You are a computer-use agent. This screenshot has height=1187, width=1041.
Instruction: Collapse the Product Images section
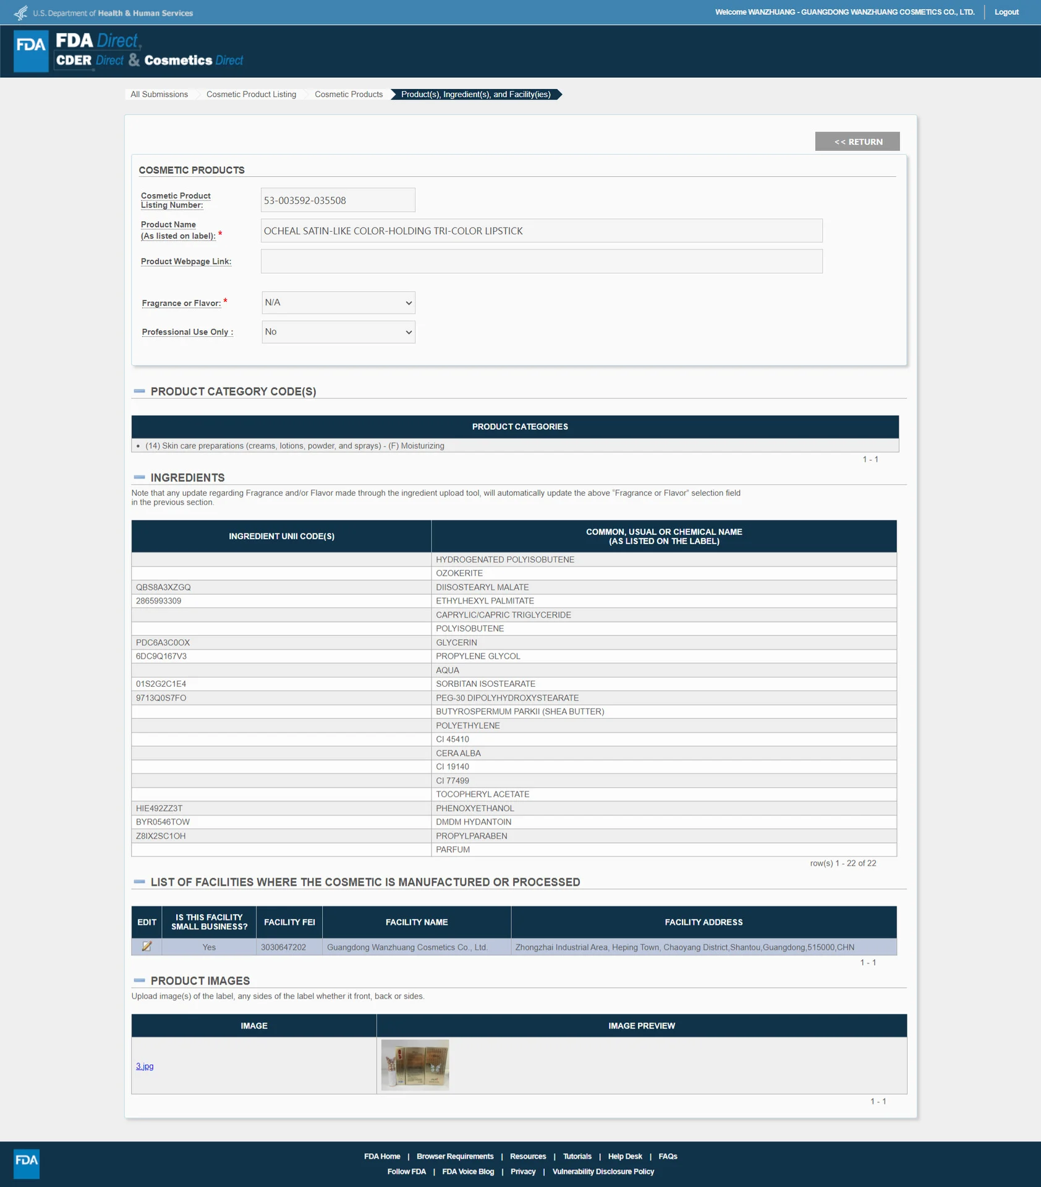click(x=140, y=981)
